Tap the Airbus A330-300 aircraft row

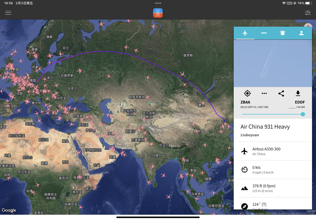(275, 151)
